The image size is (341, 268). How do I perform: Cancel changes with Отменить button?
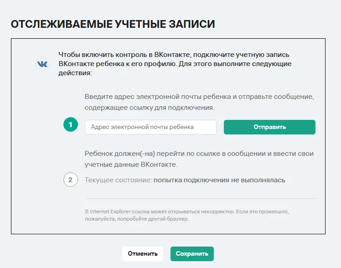143,254
